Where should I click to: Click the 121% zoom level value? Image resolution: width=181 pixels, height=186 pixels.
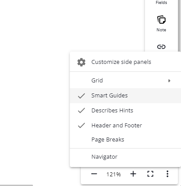114,175
